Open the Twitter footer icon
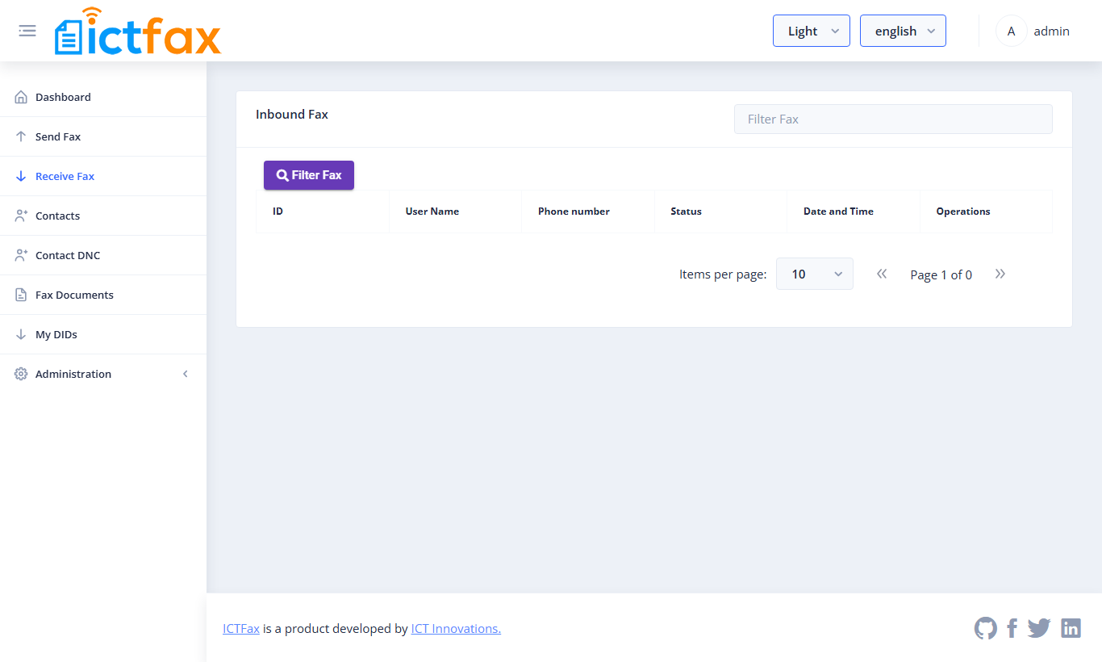Image resolution: width=1102 pixels, height=662 pixels. point(1039,628)
